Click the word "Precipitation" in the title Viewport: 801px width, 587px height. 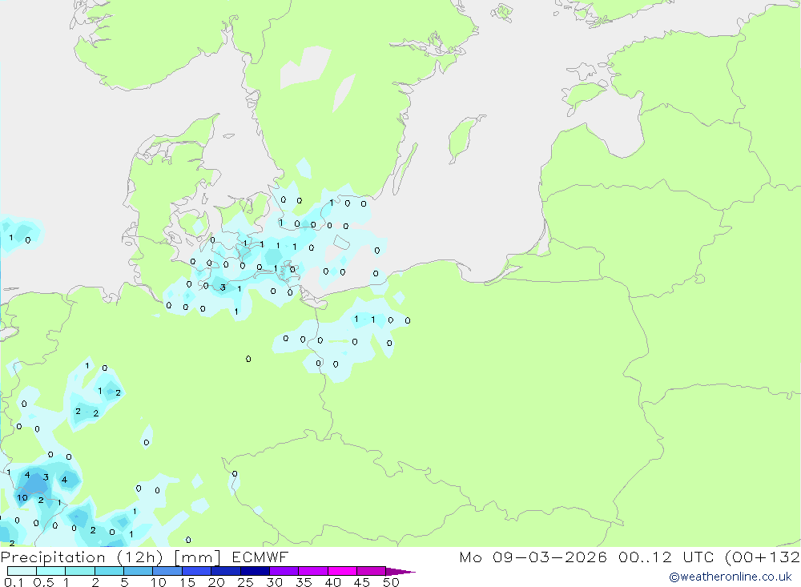[x=53, y=557]
